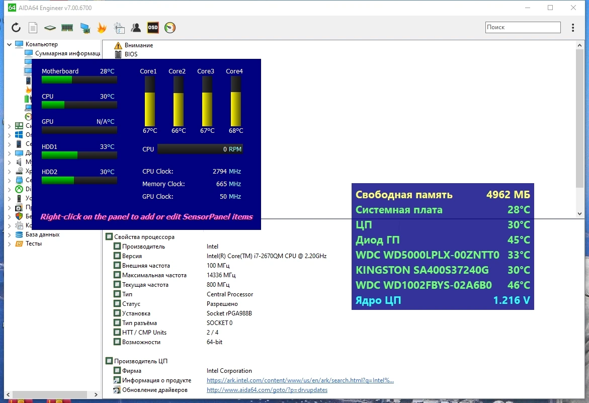Click the Refresh toolbar icon
This screenshot has width=589, height=403.
(16, 27)
